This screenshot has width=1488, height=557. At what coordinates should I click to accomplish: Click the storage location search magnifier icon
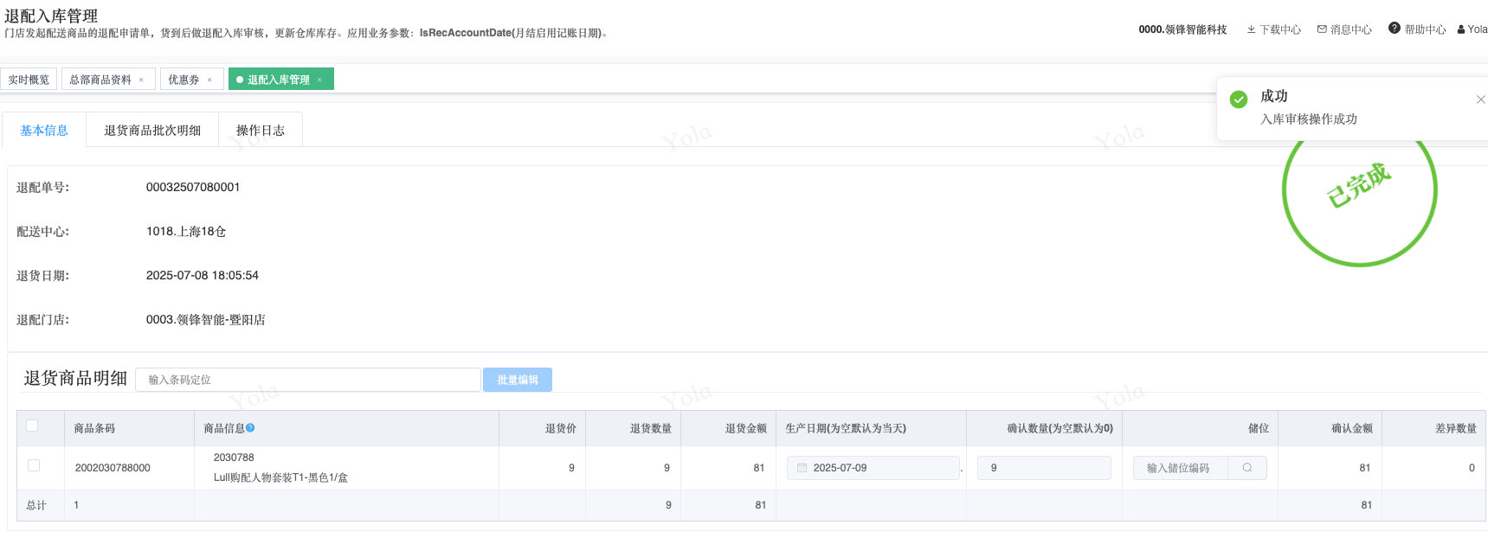click(x=1247, y=468)
